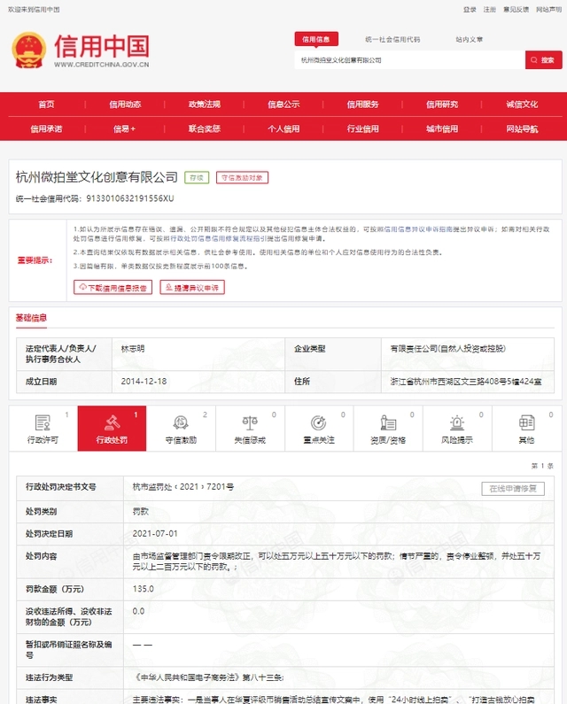Select the 站内文章 search tab
The height and width of the screenshot is (704, 567).
click(469, 40)
